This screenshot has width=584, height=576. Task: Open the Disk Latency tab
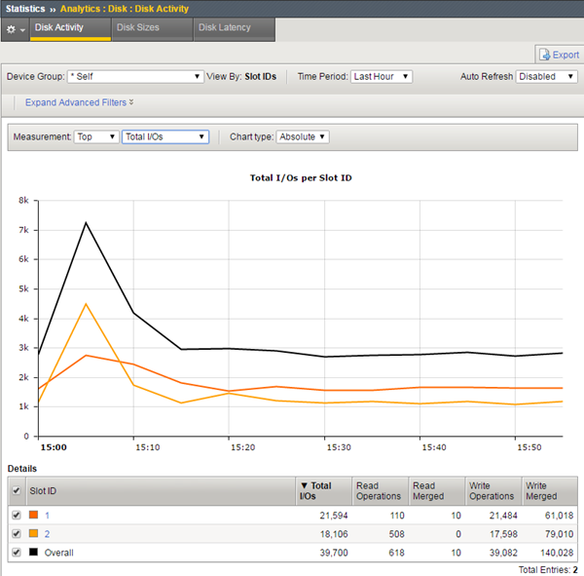[224, 28]
